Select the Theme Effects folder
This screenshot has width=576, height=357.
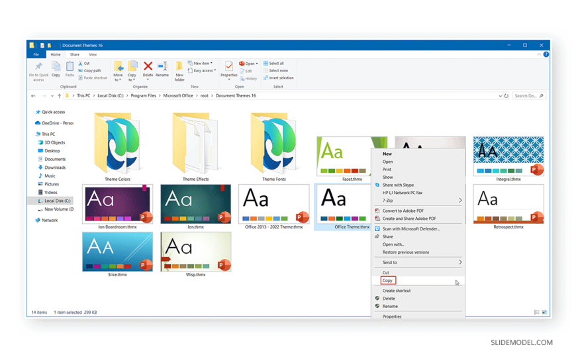195,146
